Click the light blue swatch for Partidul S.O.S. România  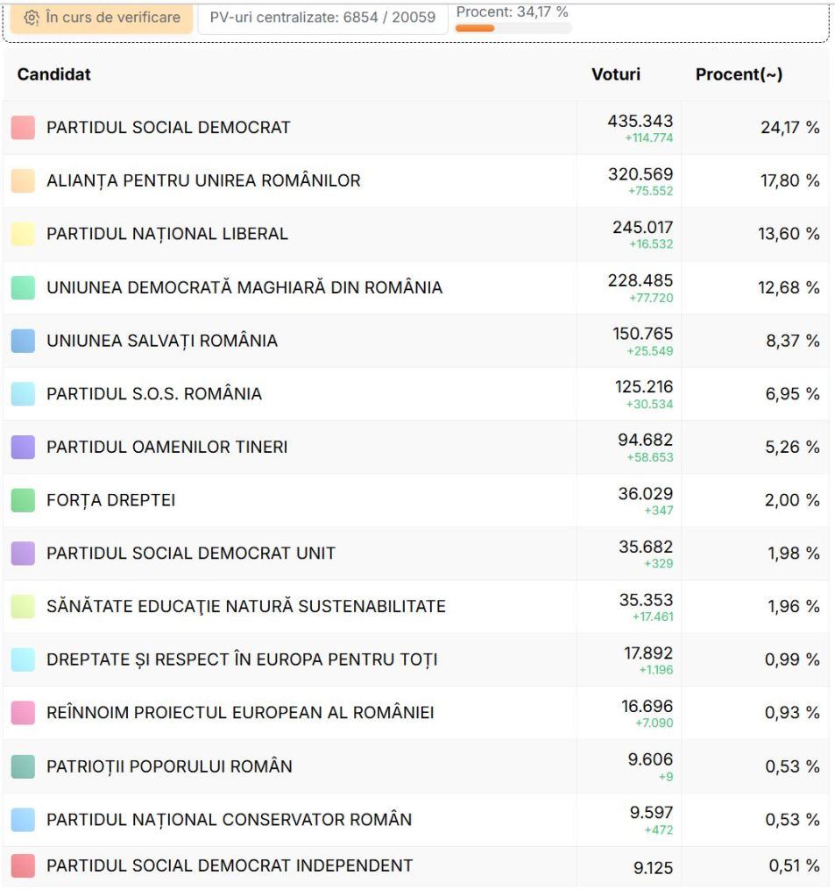coord(23,394)
